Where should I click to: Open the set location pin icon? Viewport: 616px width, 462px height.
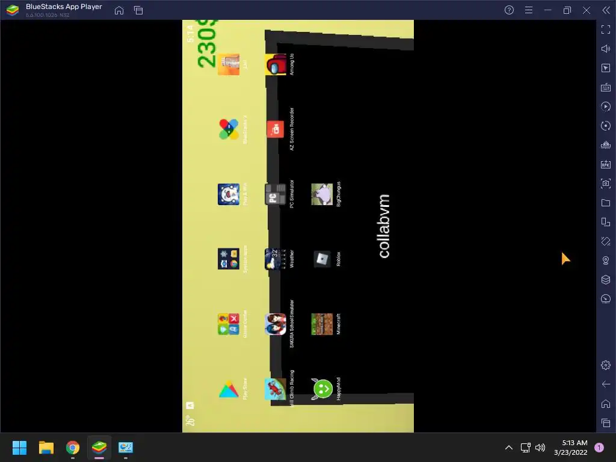605,260
